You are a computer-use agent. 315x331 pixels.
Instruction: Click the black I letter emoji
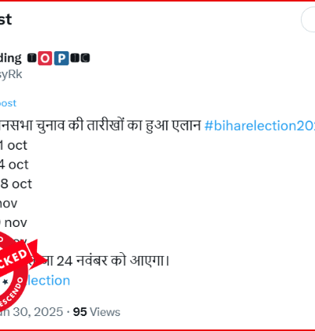tap(75, 58)
